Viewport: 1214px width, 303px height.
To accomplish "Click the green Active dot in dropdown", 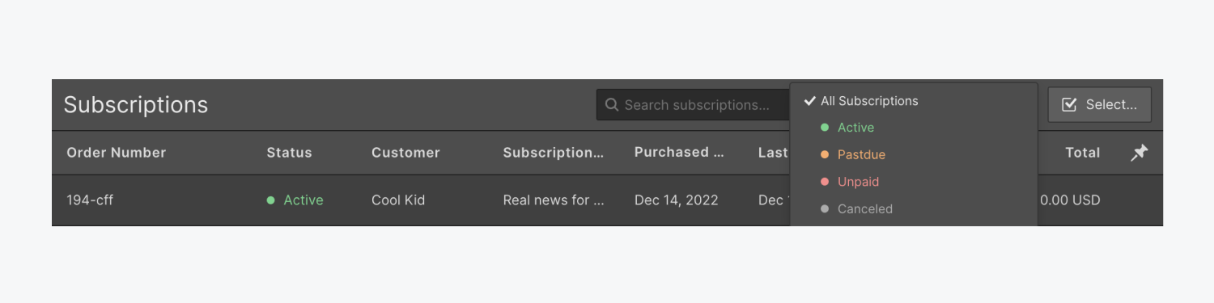I will click(825, 128).
